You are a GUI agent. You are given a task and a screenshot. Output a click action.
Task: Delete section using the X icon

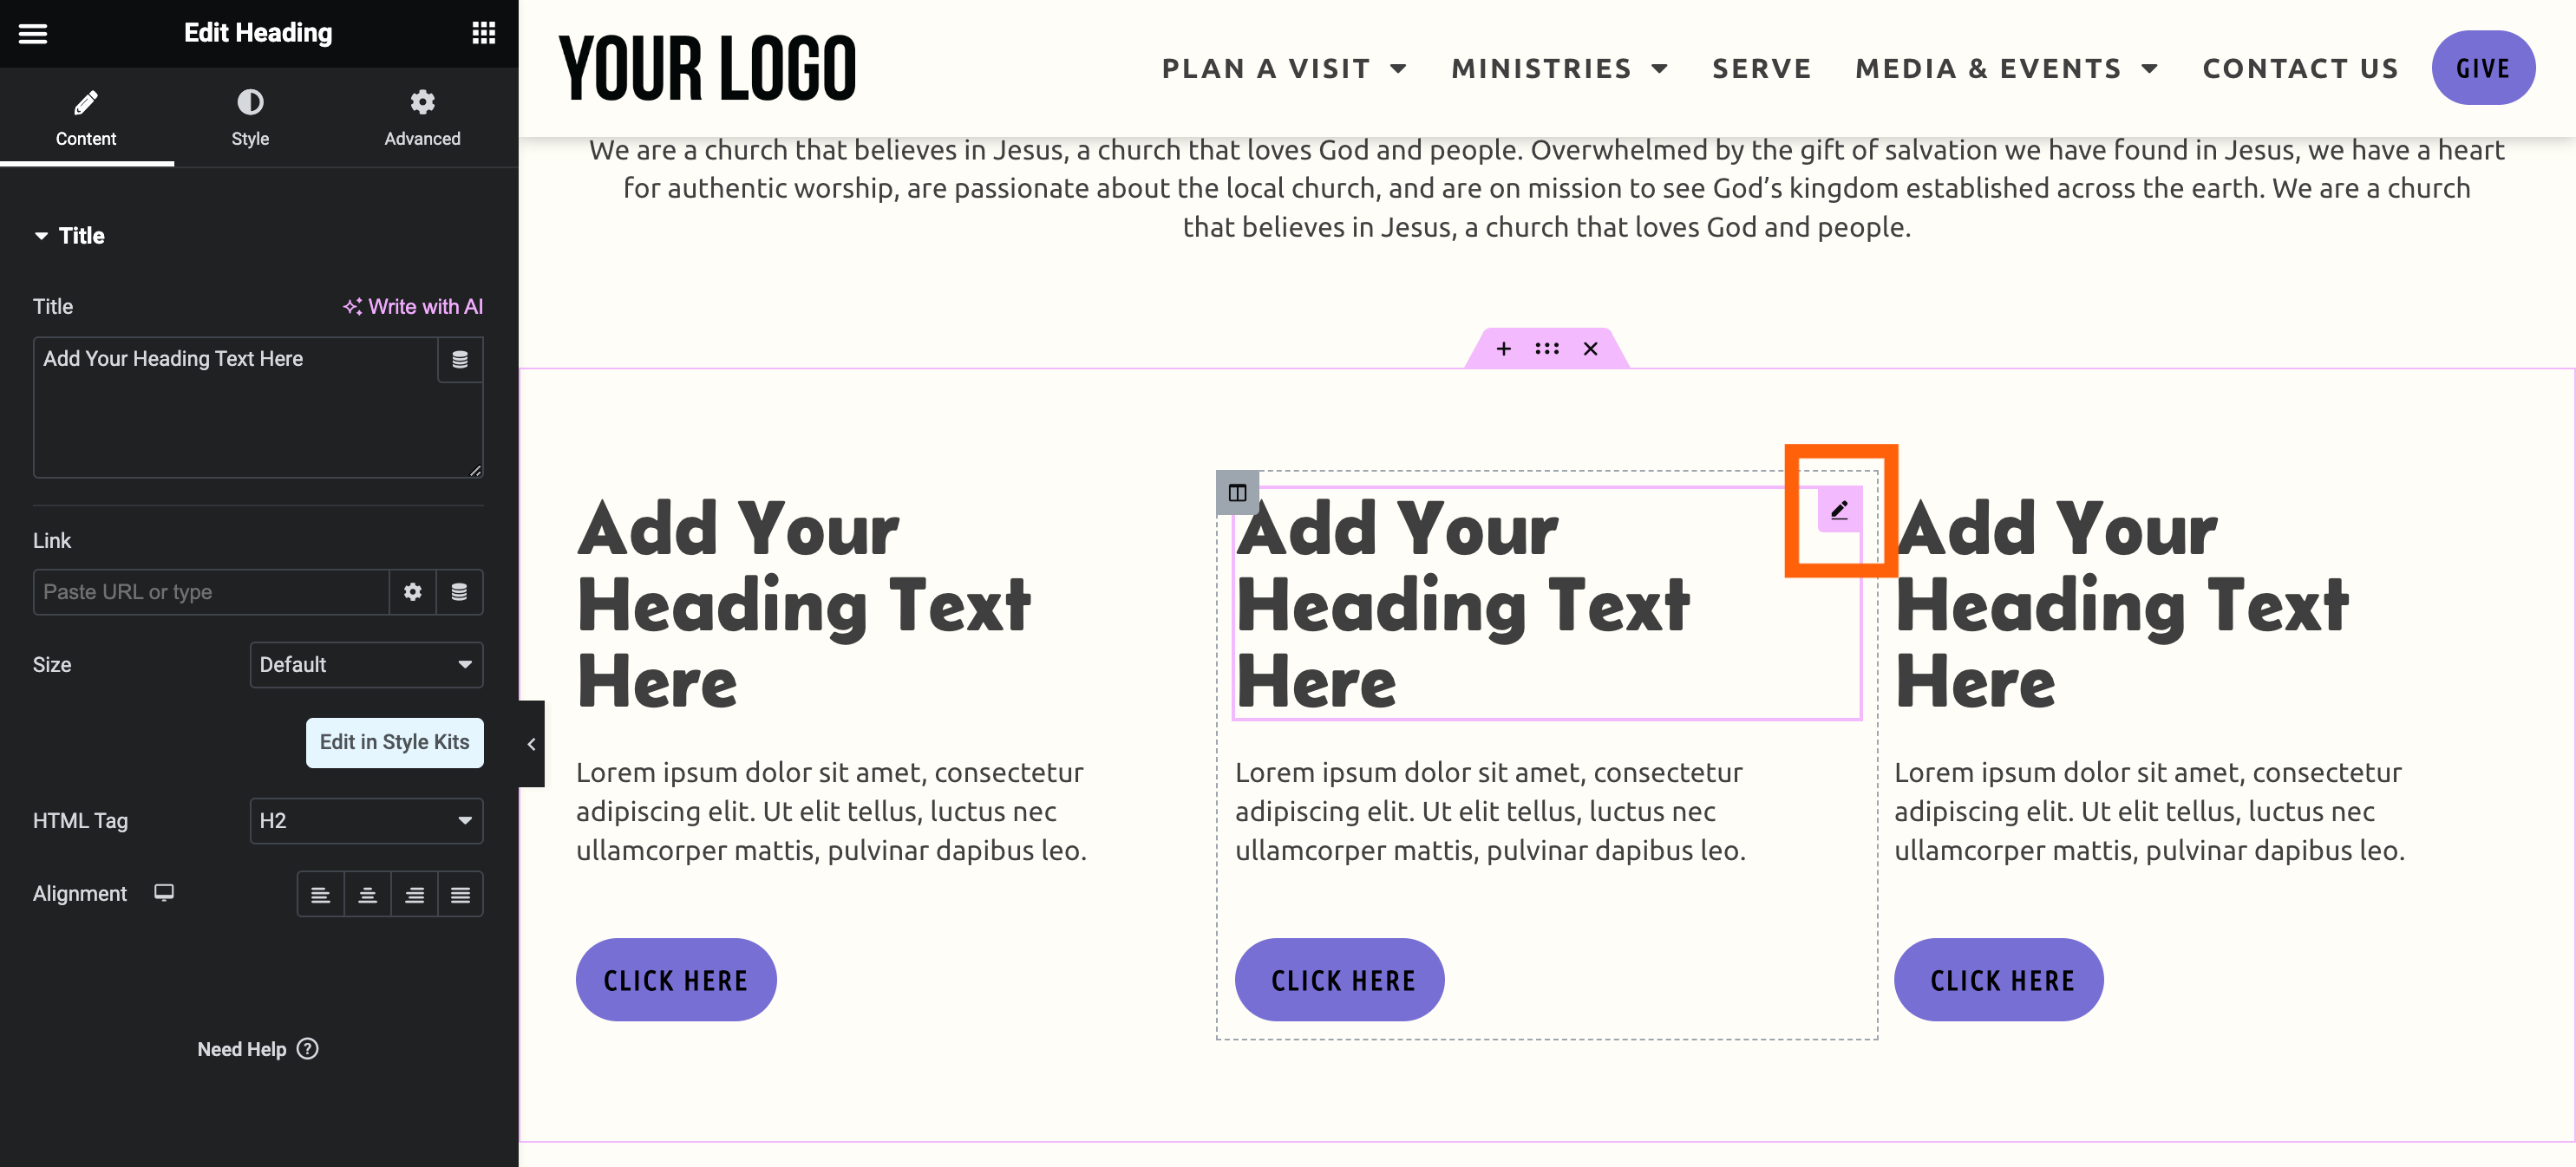pos(1590,349)
